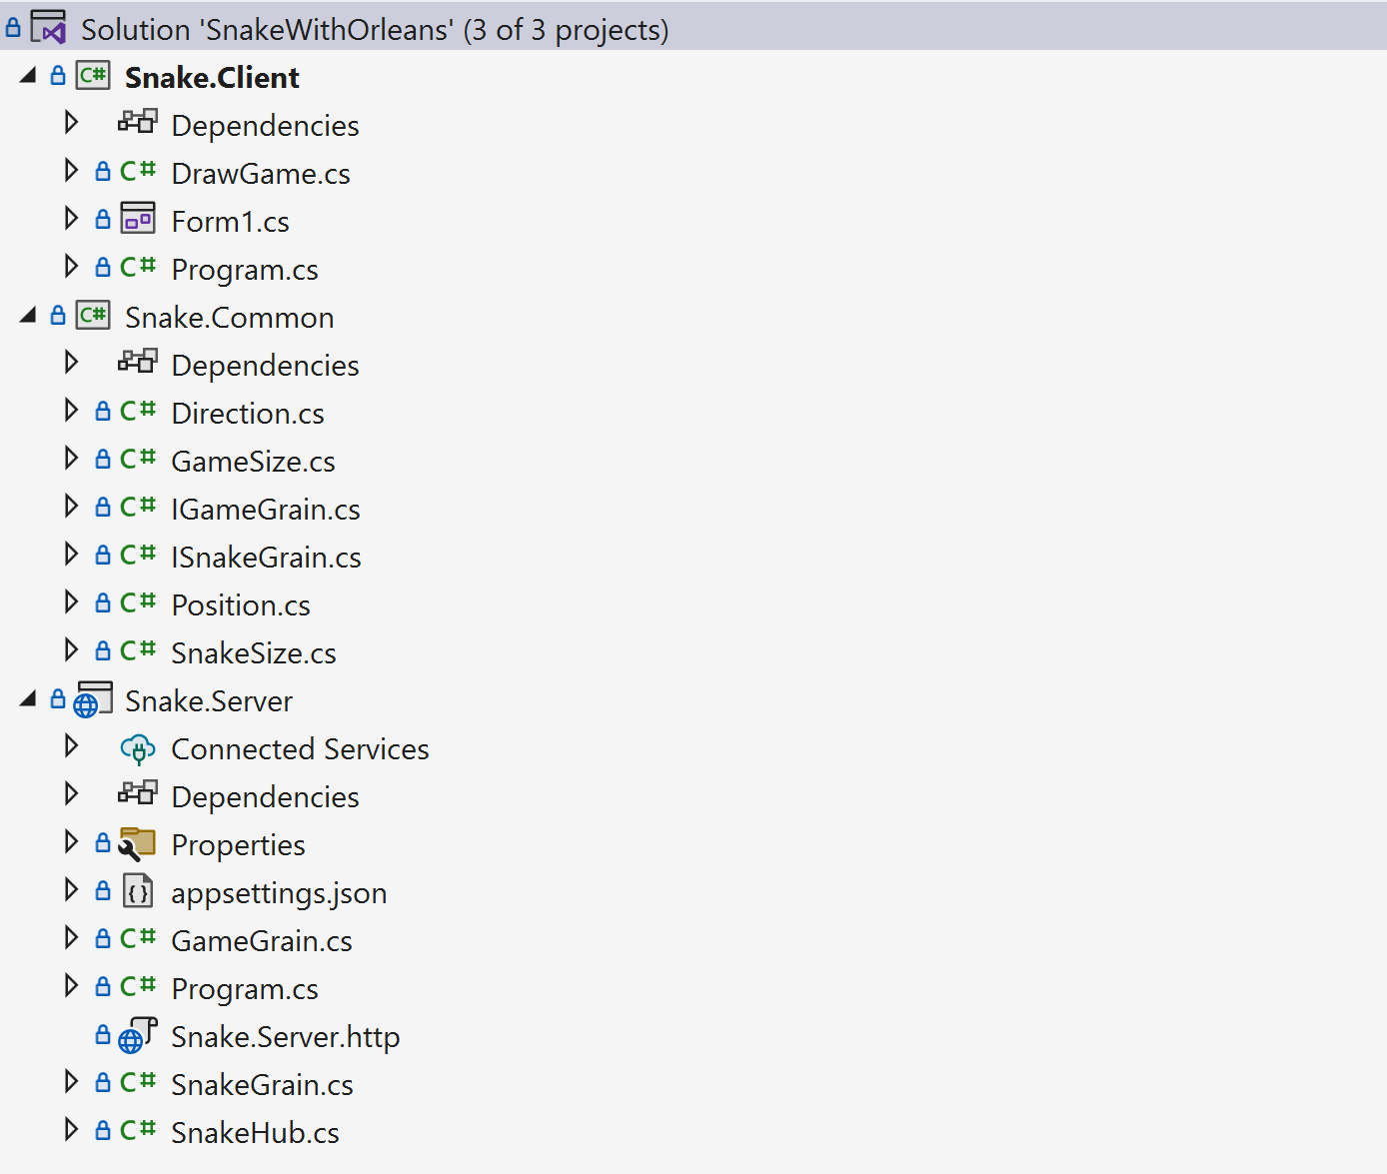
Task: Click the C# icon beside SnakeSize.cs
Action: tap(138, 650)
